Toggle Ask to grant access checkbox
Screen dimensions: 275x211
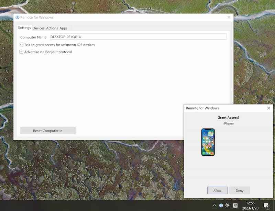tap(22, 45)
